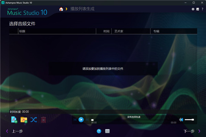
Task: Mute sound with the speaker icon
Action: click(181, 120)
